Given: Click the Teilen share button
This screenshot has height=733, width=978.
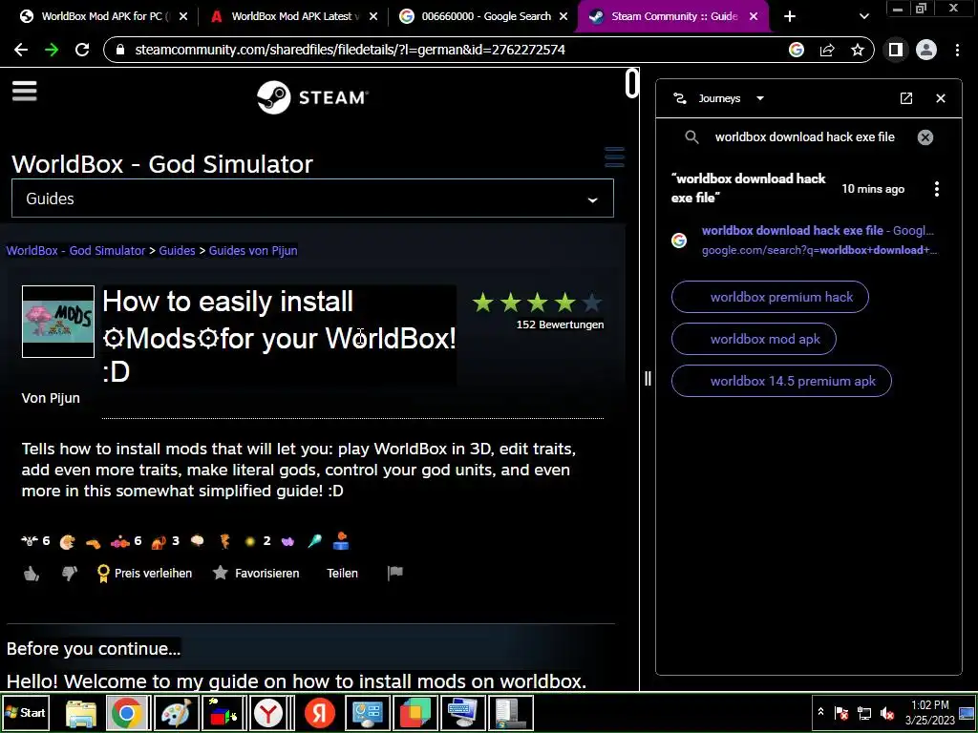Looking at the screenshot, I should 343,573.
